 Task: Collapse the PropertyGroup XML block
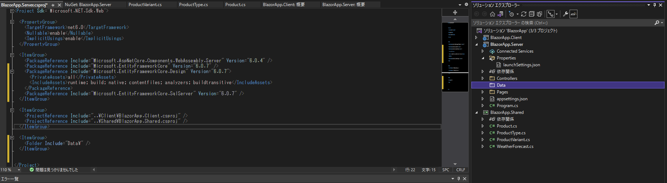[12, 22]
